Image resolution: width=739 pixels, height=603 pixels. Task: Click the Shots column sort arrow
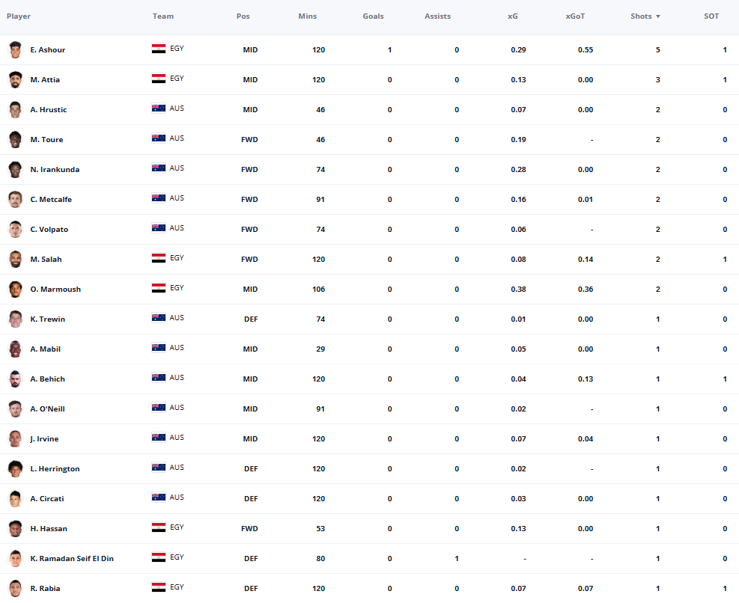(x=658, y=16)
